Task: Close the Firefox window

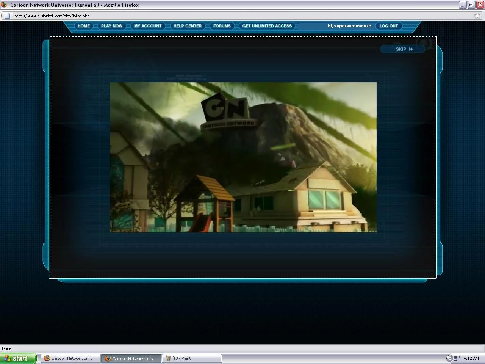Action: (480, 5)
